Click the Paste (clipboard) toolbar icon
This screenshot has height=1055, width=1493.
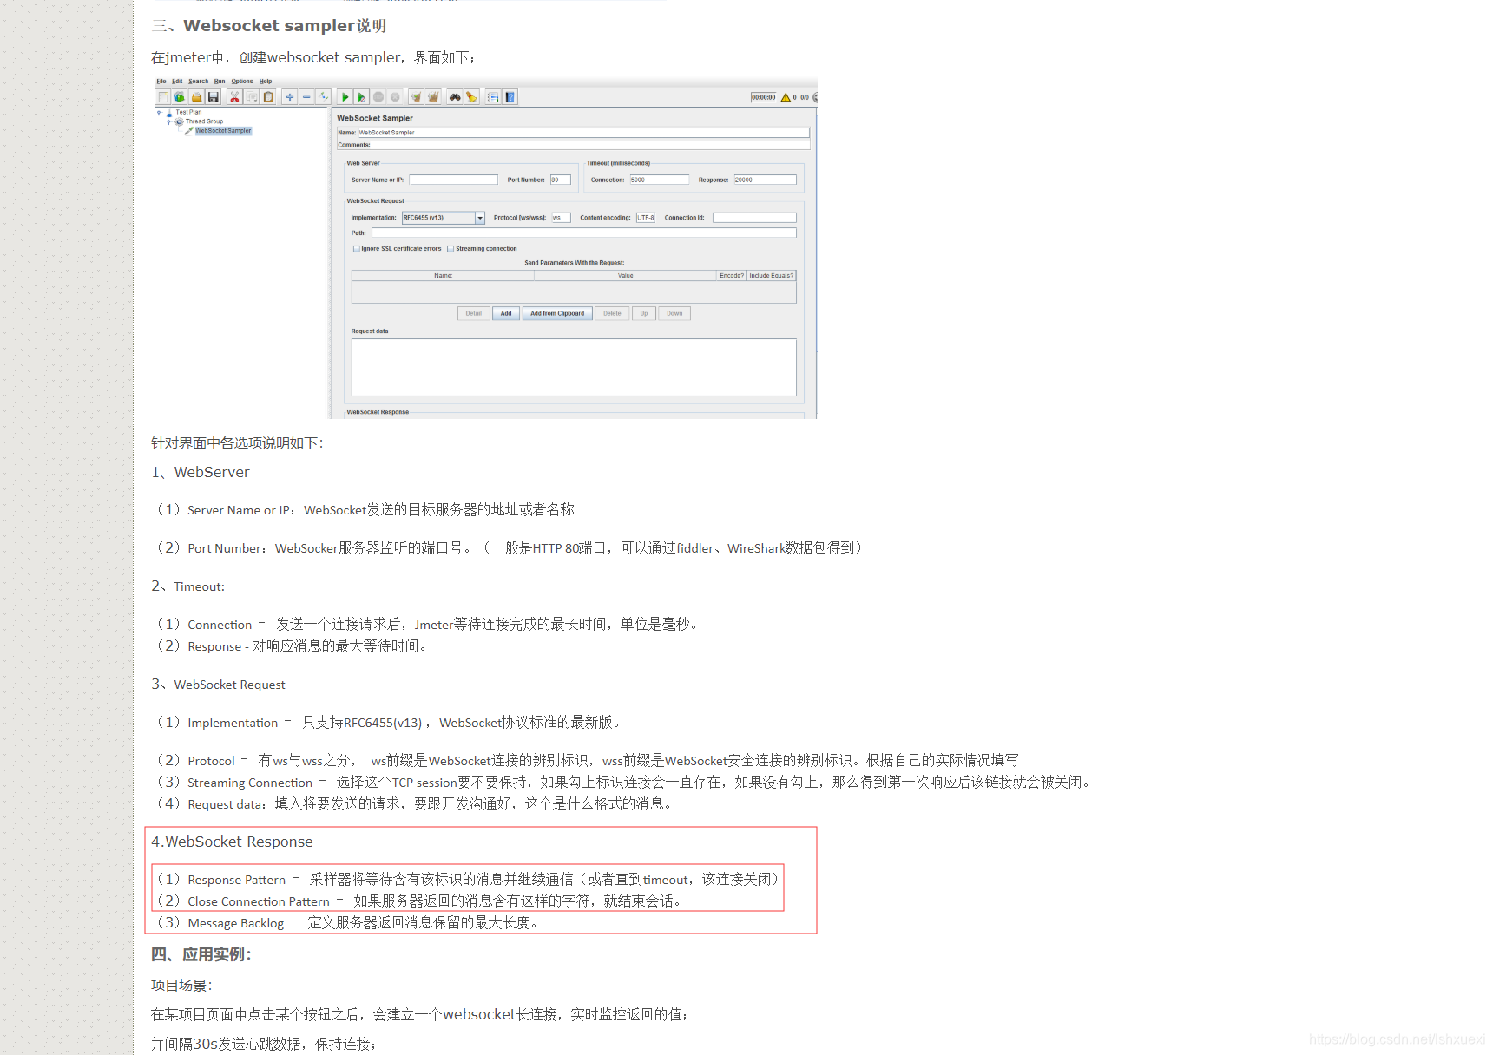click(x=268, y=97)
